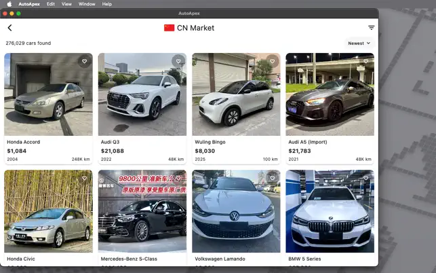
Task: Click the 2022 year label
Action: tap(106, 160)
